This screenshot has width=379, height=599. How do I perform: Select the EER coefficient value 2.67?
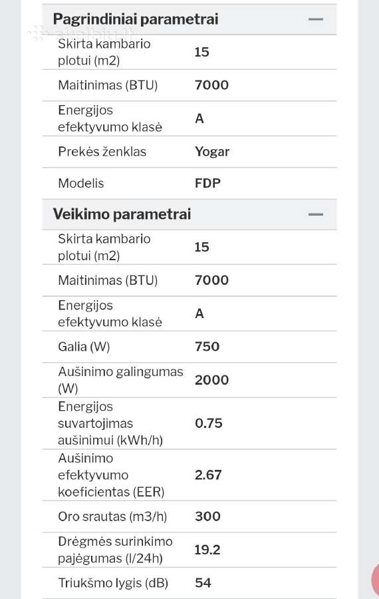pyautogui.click(x=208, y=475)
